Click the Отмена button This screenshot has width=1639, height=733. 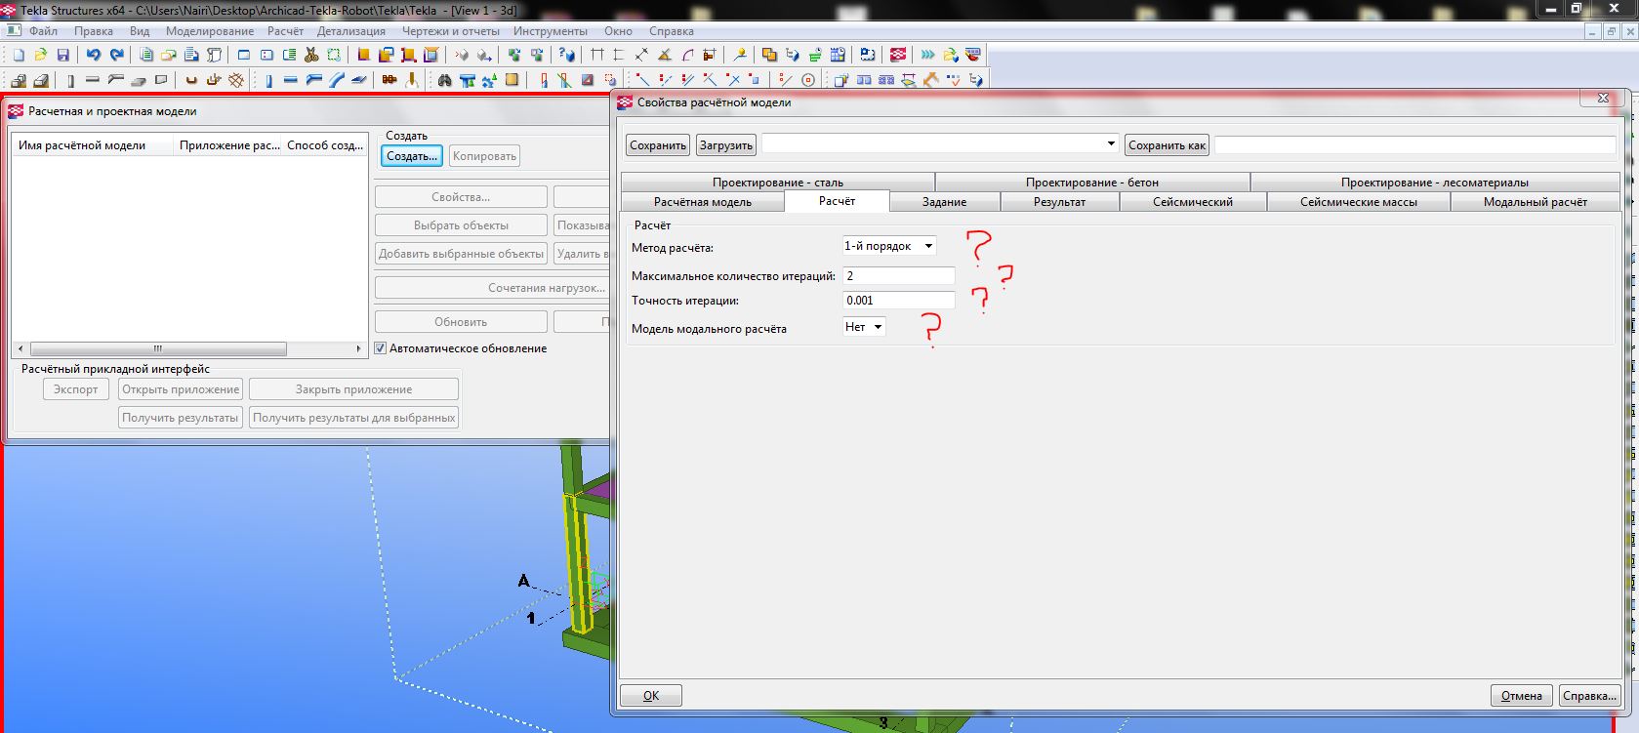tap(1521, 696)
